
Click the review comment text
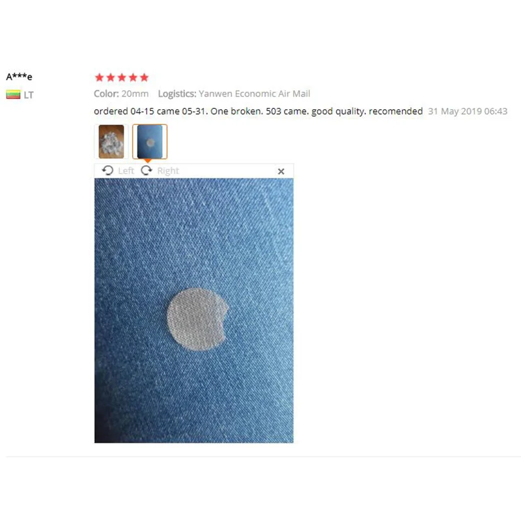pyautogui.click(x=258, y=111)
